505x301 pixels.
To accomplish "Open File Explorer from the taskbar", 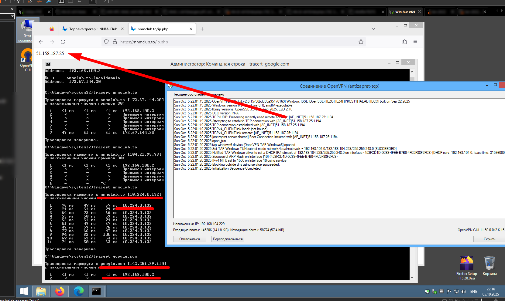I will point(41,292).
